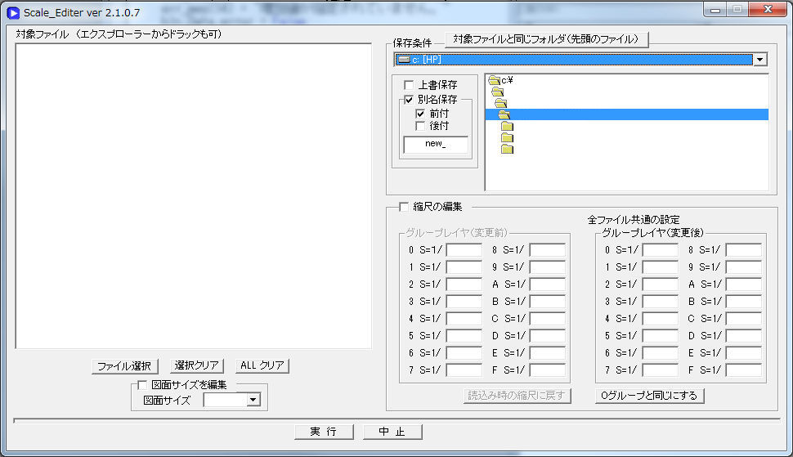The width and height of the screenshot is (793, 457).
Task: Expand the 図面サイズ dropdown
Action: [253, 400]
